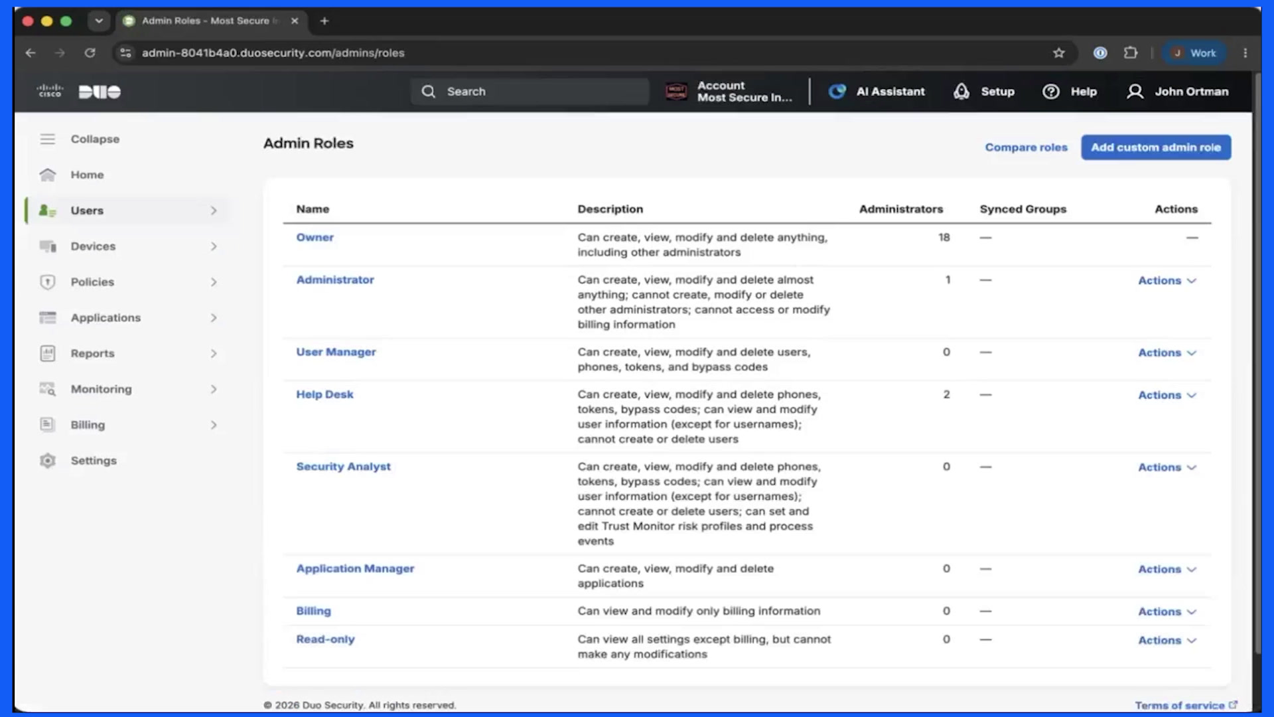Image resolution: width=1274 pixels, height=717 pixels.
Task: Click Add custom admin role button
Action: 1156,147
